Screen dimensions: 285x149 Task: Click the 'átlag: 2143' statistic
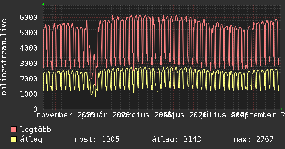(x=176, y=139)
